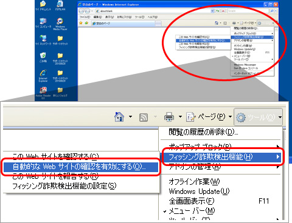Viewport: 292px width, 223px height.
Task: Select 全画面表示(F) F11 in the enlarged menu
Action: click(221, 201)
